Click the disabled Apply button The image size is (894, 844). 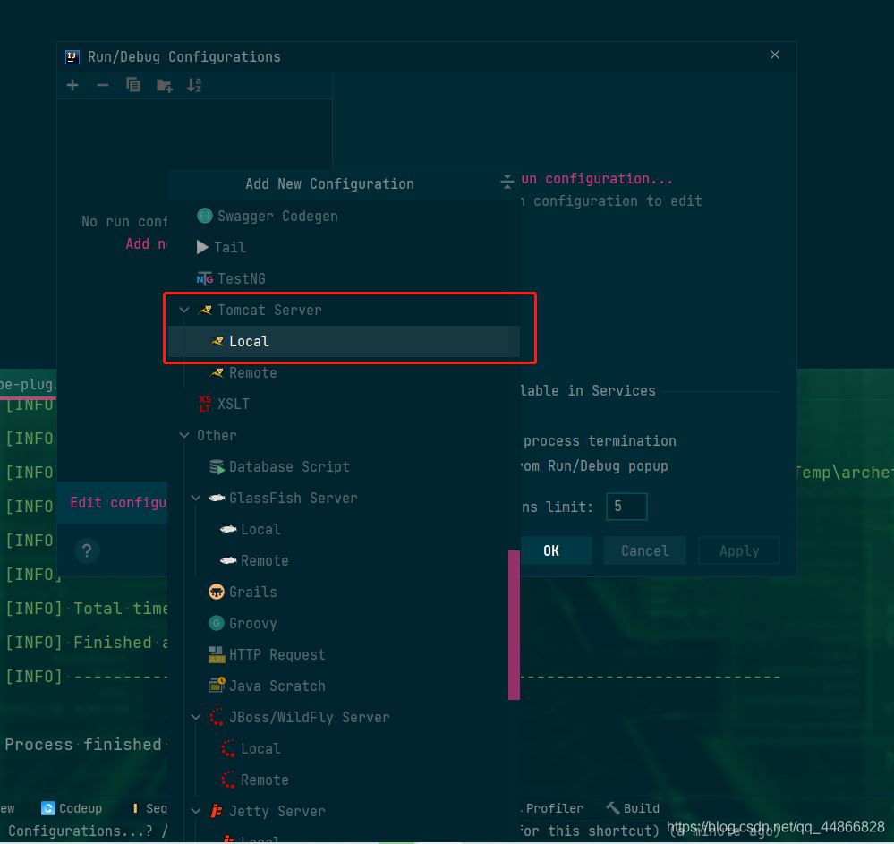click(x=739, y=550)
